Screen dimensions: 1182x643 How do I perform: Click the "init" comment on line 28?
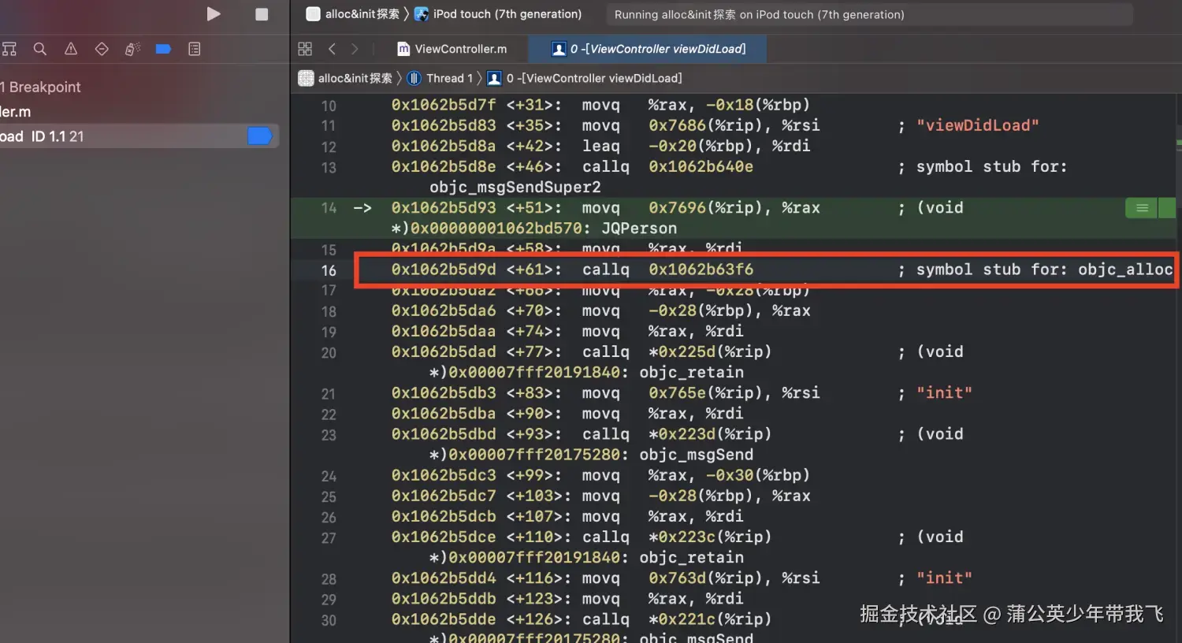pyautogui.click(x=944, y=578)
